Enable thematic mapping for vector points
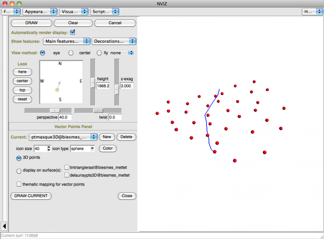Image resolution: width=324 pixels, height=239 pixels. (19, 184)
